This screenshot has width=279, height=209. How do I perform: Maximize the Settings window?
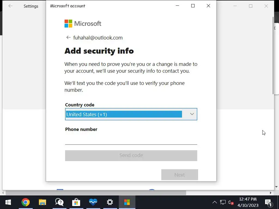click(251, 6)
